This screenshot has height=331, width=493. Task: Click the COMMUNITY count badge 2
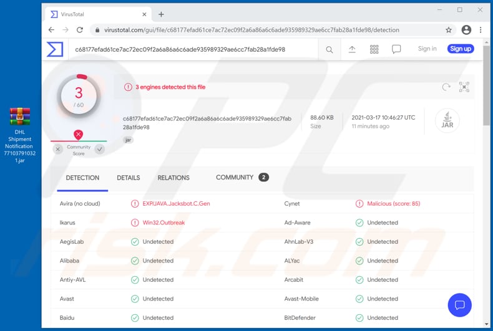[x=263, y=178]
